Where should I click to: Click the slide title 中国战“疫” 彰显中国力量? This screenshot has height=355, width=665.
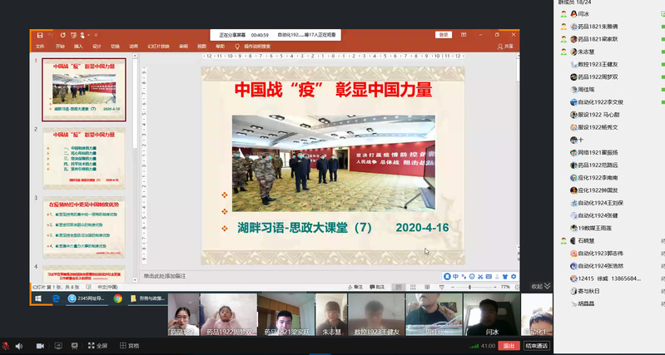coord(334,90)
